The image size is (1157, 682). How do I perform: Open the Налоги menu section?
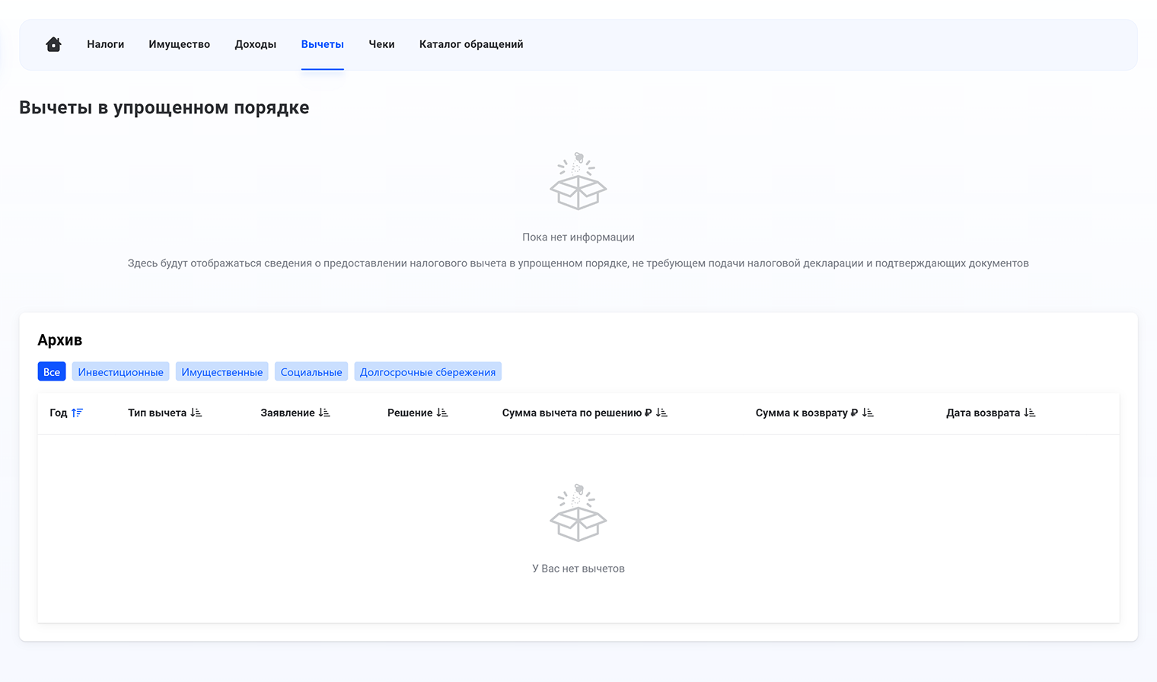coord(105,44)
